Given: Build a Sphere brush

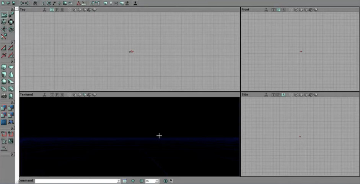Looking at the screenshot, I should point(4,81).
